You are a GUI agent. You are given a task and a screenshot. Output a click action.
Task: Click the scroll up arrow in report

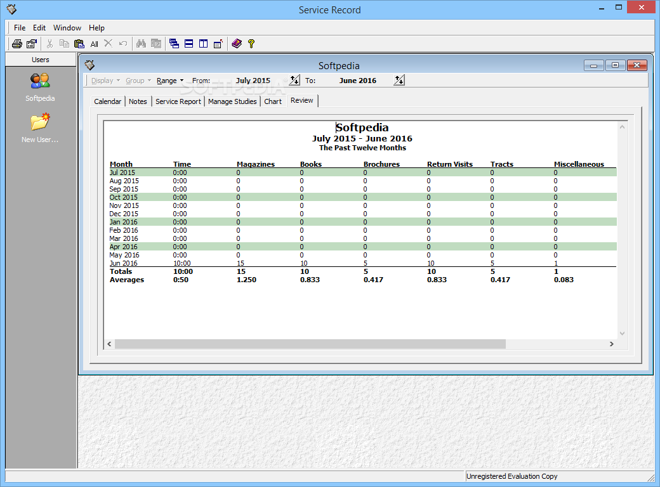pyautogui.click(x=622, y=127)
